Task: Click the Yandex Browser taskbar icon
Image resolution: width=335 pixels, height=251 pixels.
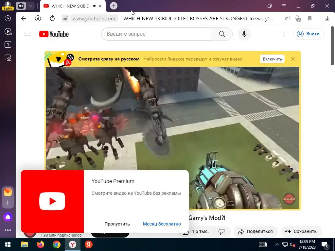Action: pyautogui.click(x=72, y=244)
